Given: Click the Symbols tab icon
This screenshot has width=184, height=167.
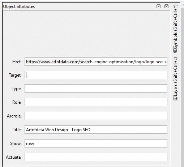Looking at the screenshot, I should (175, 51).
